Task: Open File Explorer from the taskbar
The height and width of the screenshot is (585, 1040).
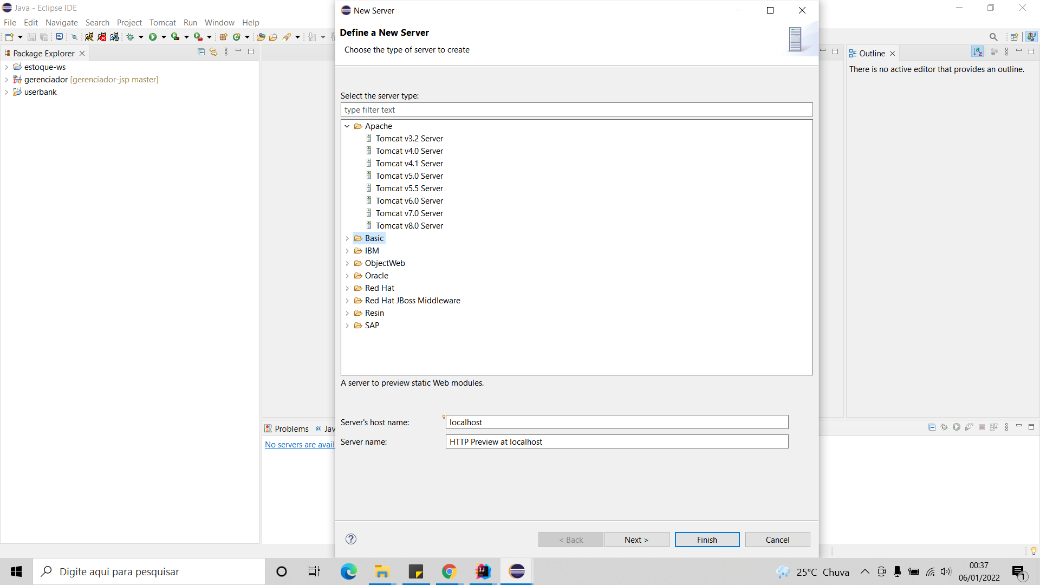Action: pyautogui.click(x=382, y=571)
